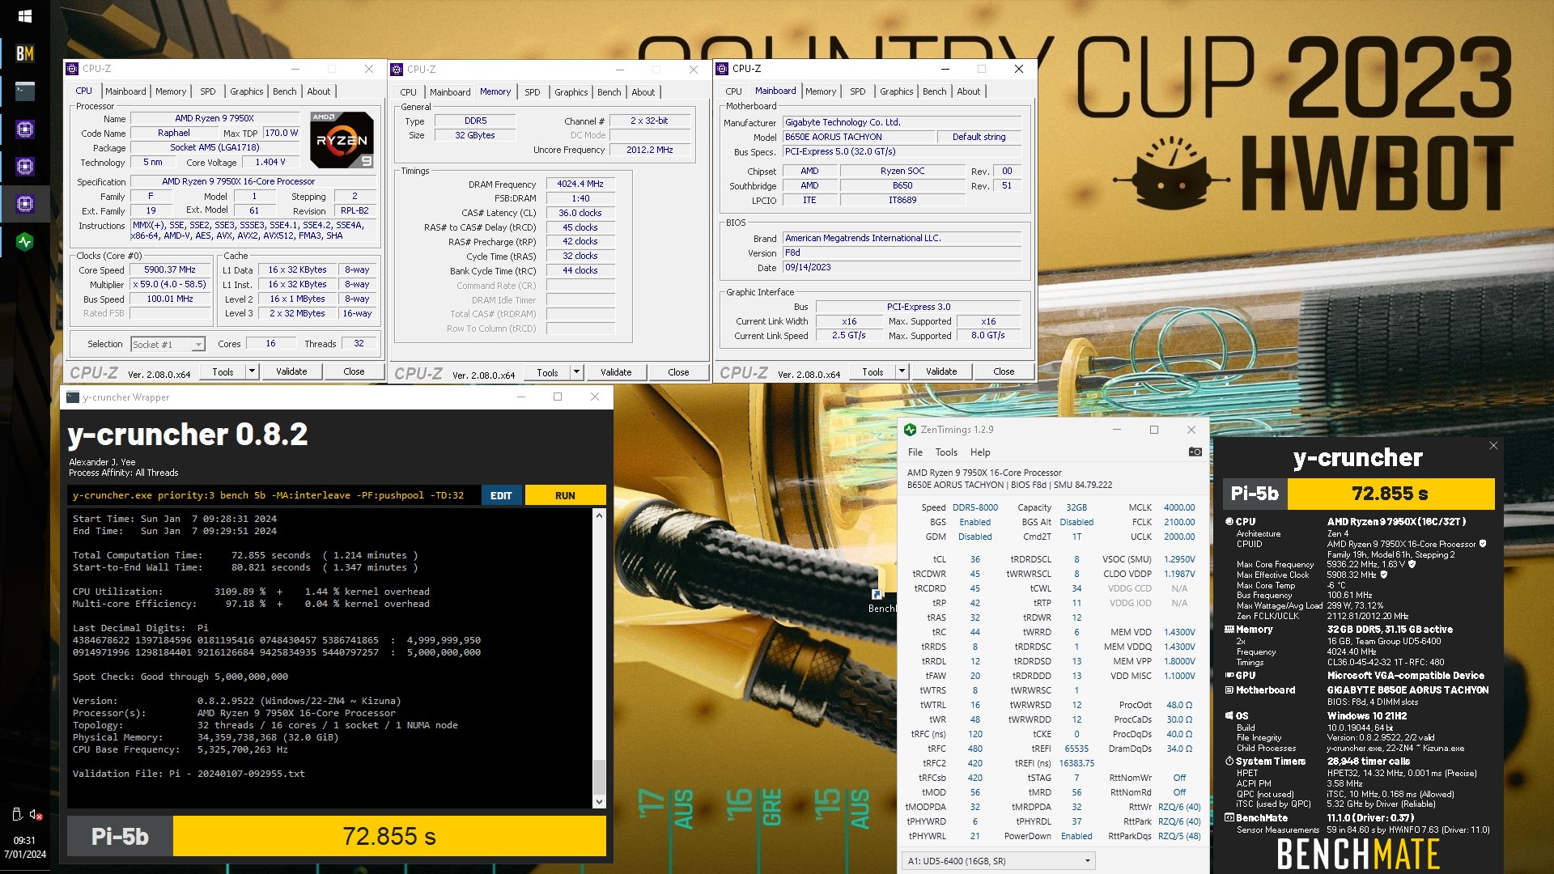Open the A1: UD5-6400 module dropdown
The width and height of the screenshot is (1554, 874).
pyautogui.click(x=999, y=861)
